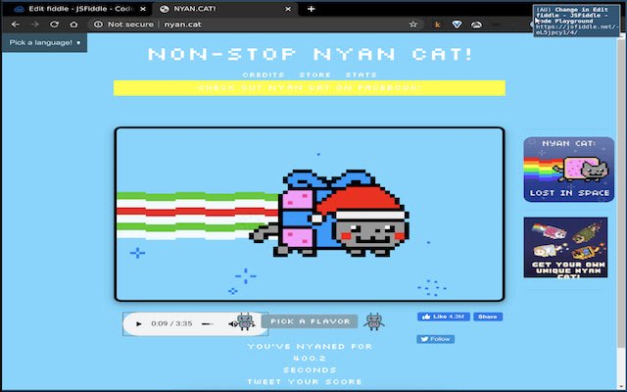Screen dimensions: 627x392
Task: Click the Not secure site info icon
Action: pos(98,24)
